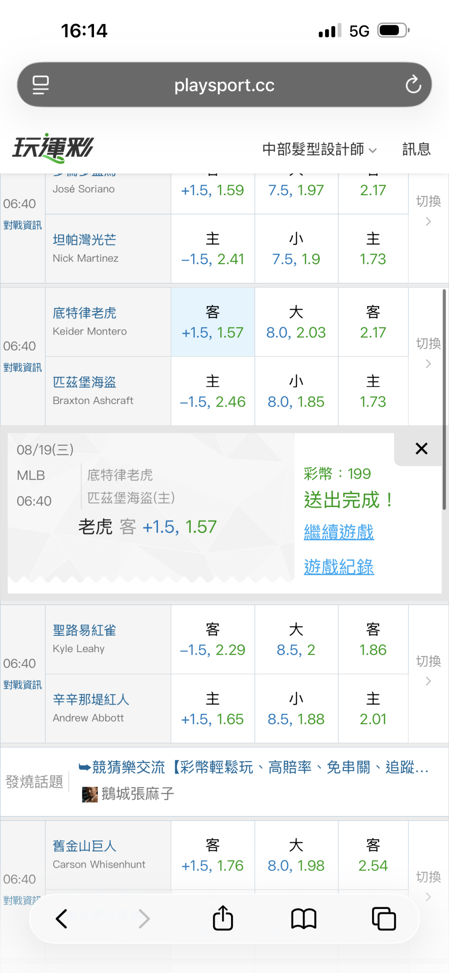This screenshot has width=449, height=973.
Task: Open the Safari tabs overview icon
Action: point(384,918)
